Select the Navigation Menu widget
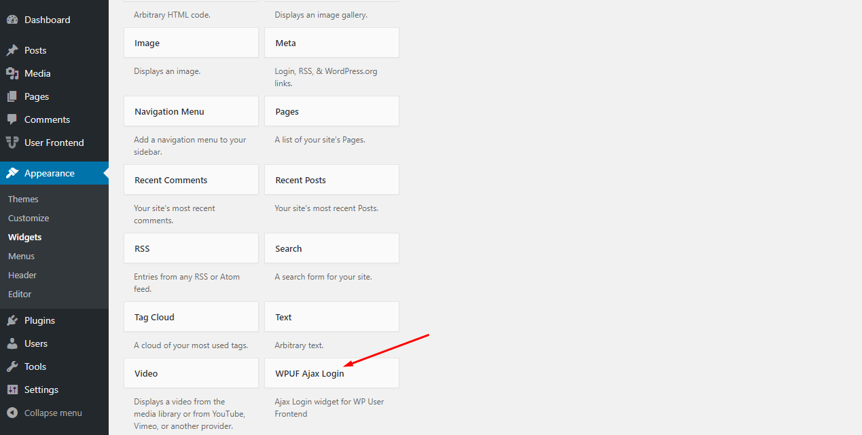The width and height of the screenshot is (862, 435). [x=191, y=111]
